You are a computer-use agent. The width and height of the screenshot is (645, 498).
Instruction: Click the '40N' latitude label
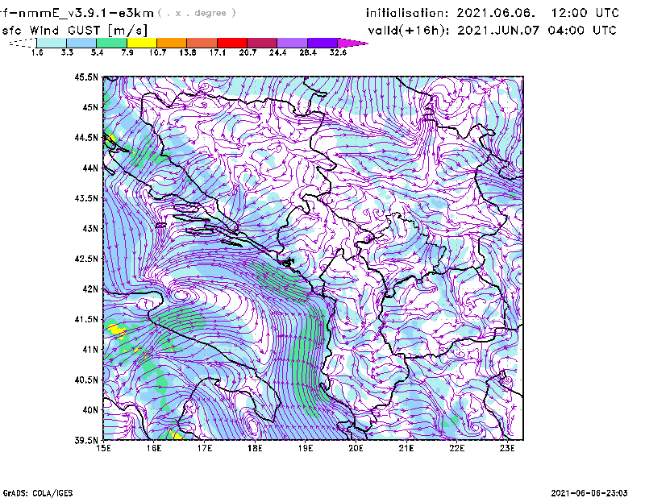(x=90, y=410)
